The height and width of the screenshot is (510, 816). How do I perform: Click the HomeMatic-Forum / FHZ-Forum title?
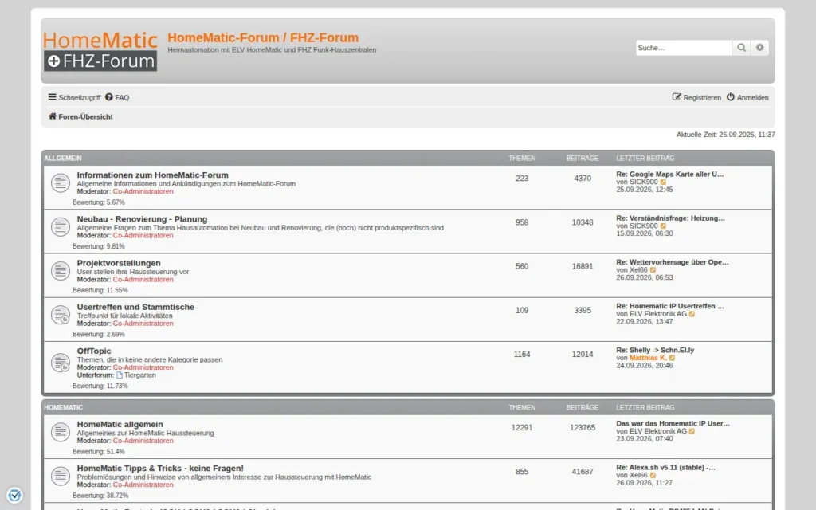[x=263, y=38]
